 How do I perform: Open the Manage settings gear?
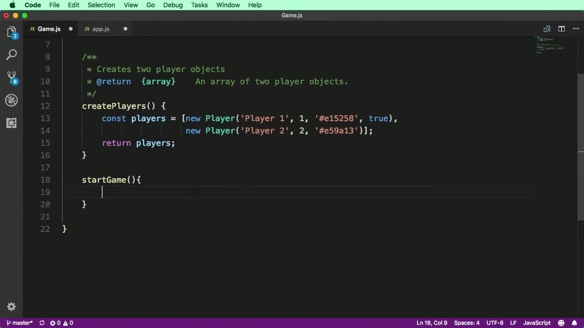tap(11, 307)
